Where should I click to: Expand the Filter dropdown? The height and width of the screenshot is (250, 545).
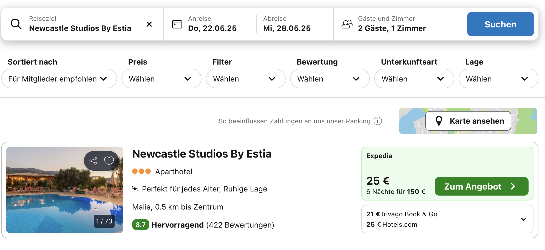(246, 79)
